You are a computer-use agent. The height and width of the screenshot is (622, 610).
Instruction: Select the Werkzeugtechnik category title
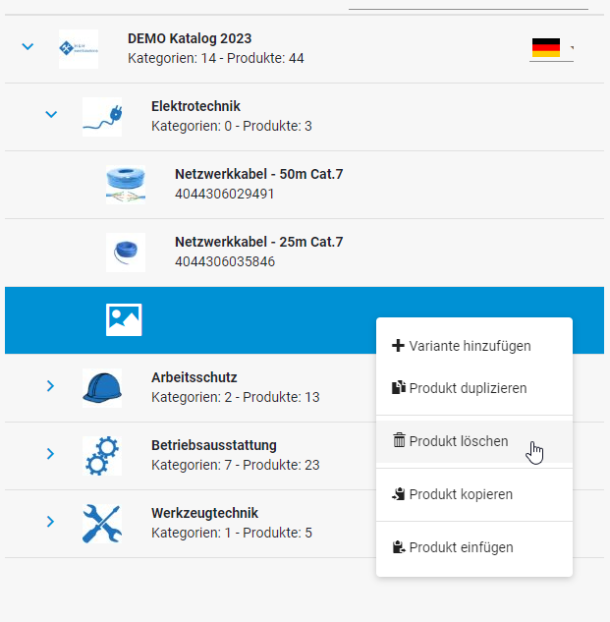click(x=204, y=513)
